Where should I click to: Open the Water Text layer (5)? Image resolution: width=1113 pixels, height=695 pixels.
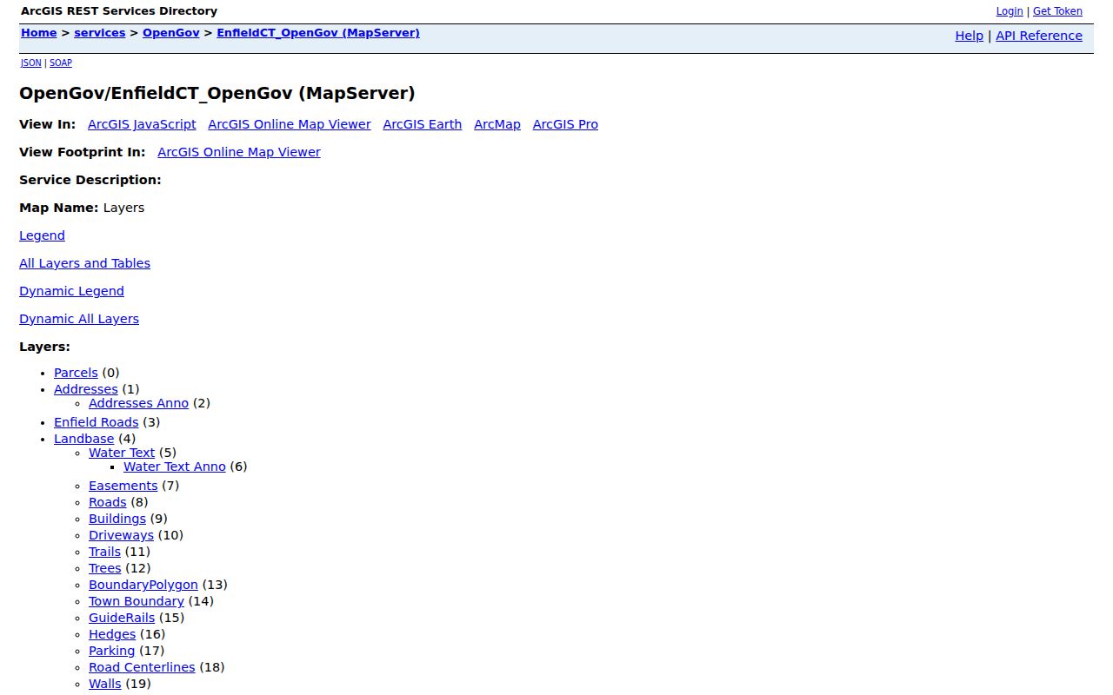(x=122, y=453)
